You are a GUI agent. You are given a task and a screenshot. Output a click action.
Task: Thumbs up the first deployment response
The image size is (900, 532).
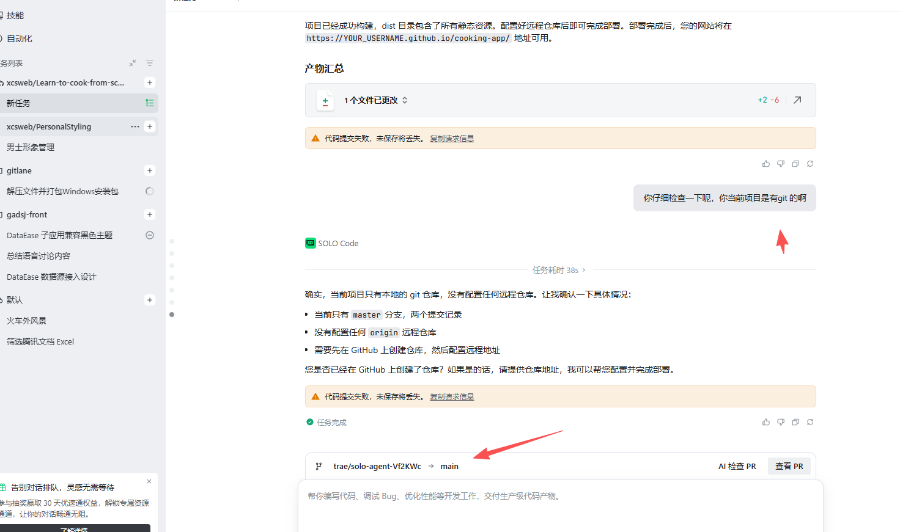click(766, 164)
